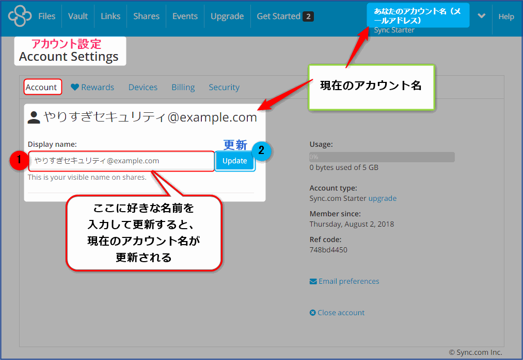Click the Ref code value 748bd4450
This screenshot has width=523, height=360.
coord(328,250)
